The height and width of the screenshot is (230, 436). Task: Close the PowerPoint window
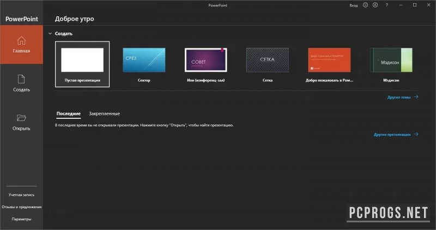(428, 5)
